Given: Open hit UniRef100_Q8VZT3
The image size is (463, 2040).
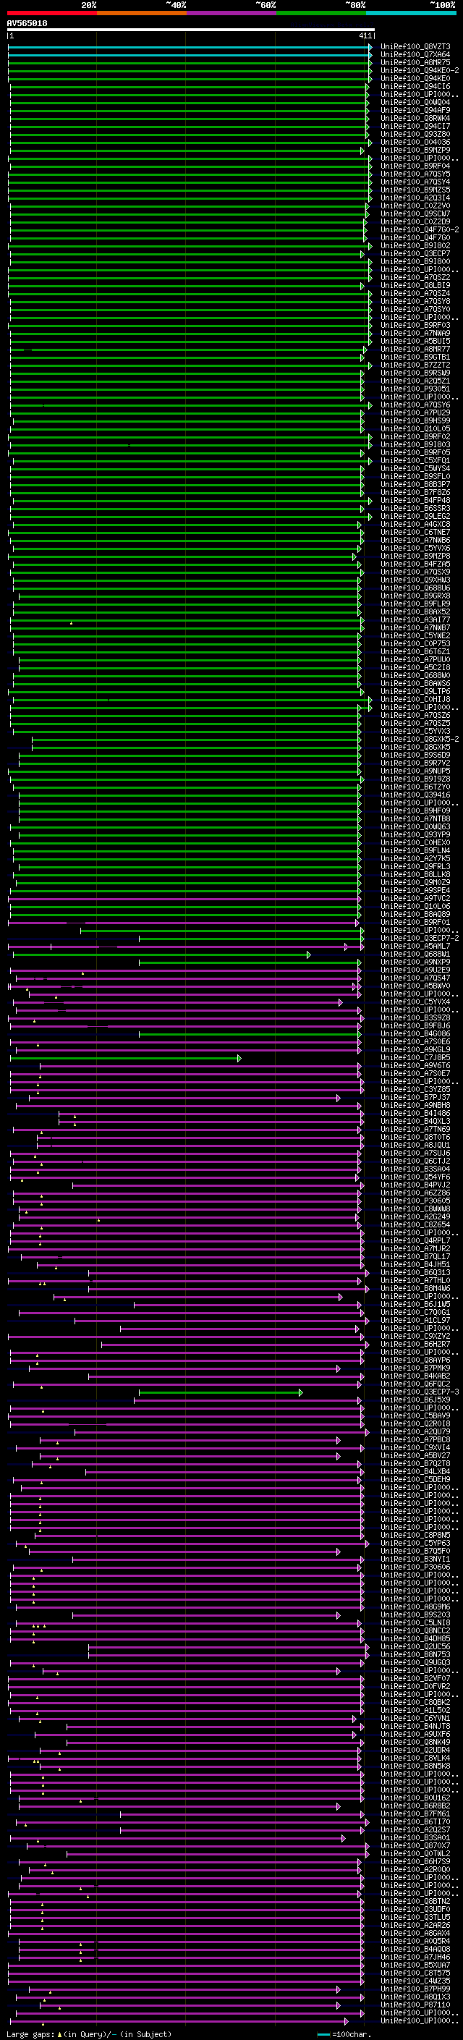Looking at the screenshot, I should pos(415,47).
